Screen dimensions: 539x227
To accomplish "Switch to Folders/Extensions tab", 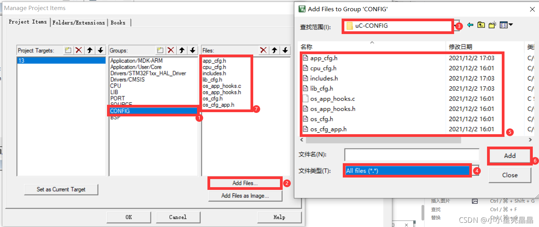I will [x=79, y=22].
